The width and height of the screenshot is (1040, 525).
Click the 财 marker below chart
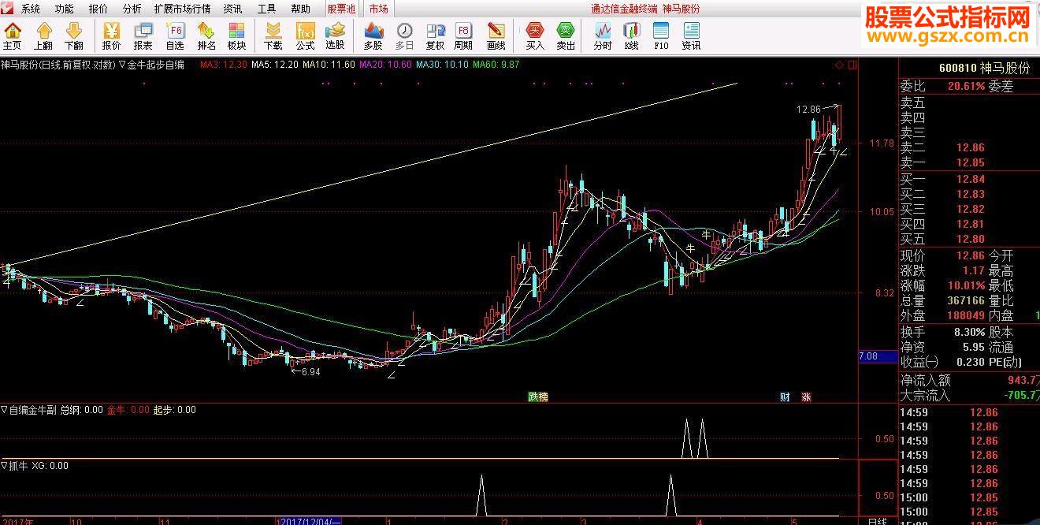tap(785, 397)
